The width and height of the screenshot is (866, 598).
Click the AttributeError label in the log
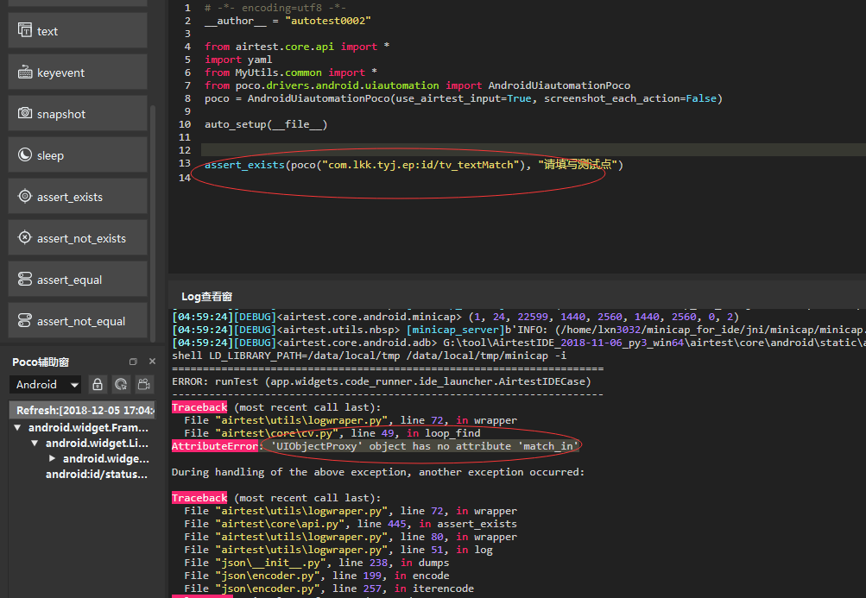pyautogui.click(x=214, y=446)
